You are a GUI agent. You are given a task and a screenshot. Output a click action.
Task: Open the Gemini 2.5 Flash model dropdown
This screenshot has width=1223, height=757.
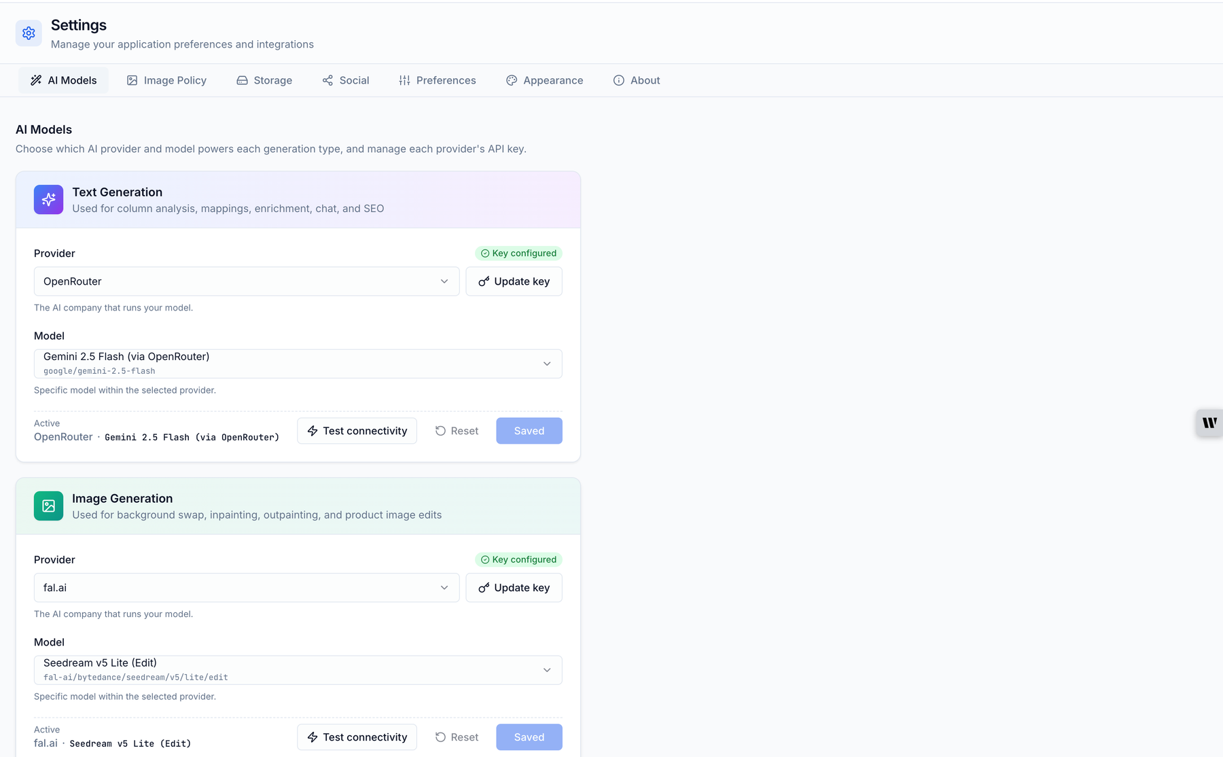298,364
